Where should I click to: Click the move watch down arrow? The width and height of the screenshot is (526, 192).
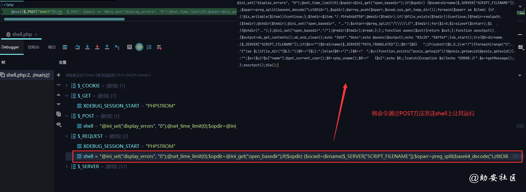[59, 104]
